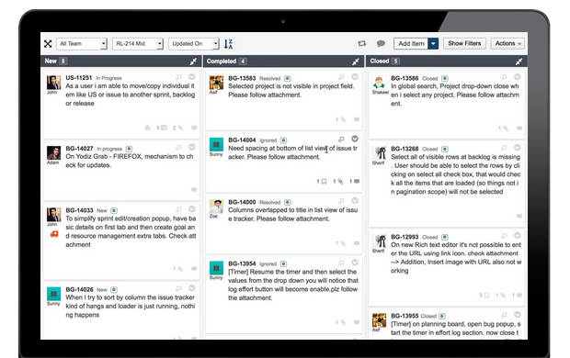
Task: Click the attachment paperclip on card BG-13583
Action: point(342,119)
